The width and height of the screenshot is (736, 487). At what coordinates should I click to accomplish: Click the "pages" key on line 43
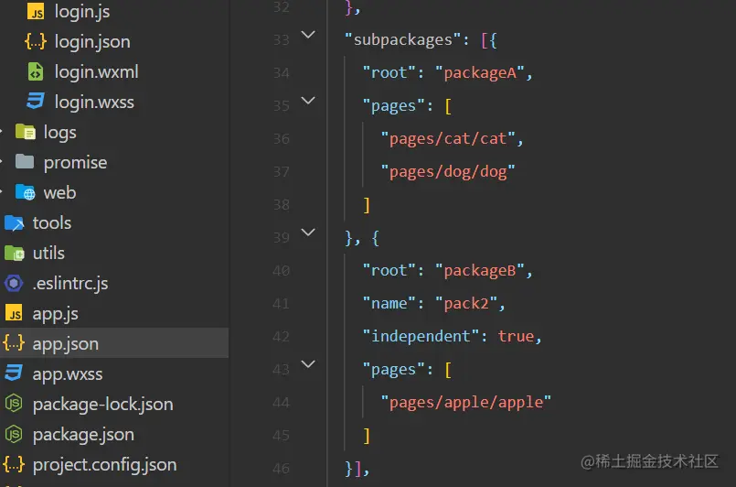394,370
